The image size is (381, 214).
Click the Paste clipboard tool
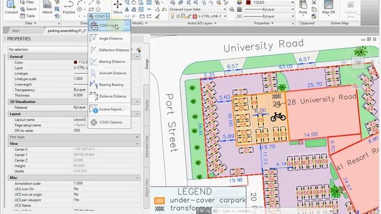(303, 7)
